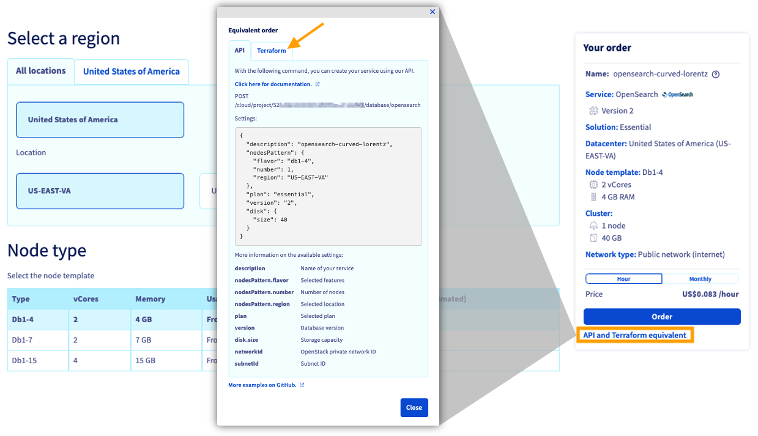The image size is (758, 436).
Task: Click the external-link icon after documentation link
Action: pyautogui.click(x=317, y=84)
